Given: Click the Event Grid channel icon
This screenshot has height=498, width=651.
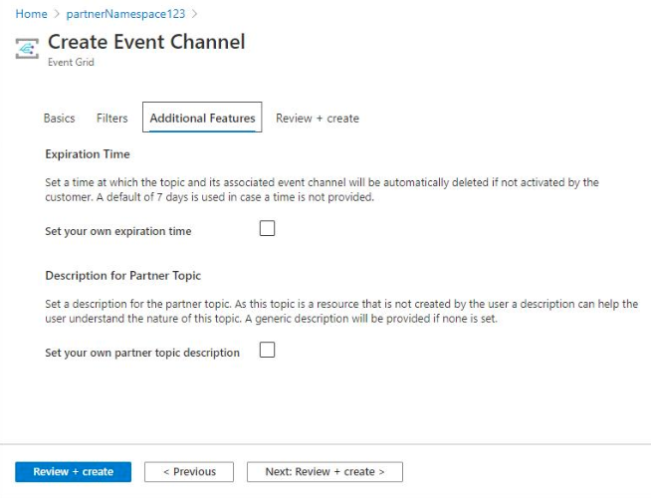Looking at the screenshot, I should (x=27, y=49).
